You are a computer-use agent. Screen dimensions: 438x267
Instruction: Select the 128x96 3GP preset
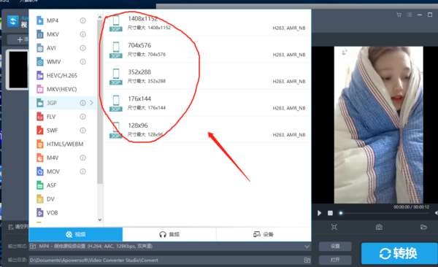[207, 130]
